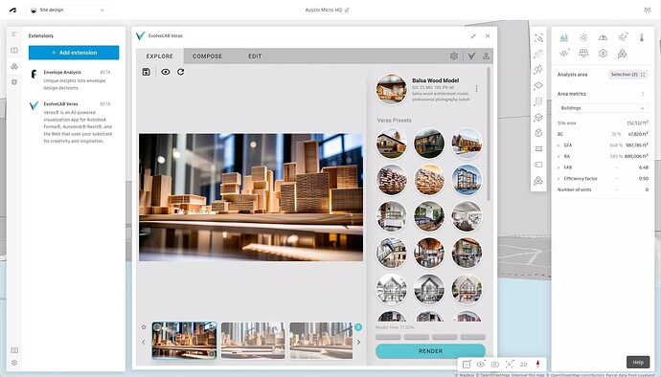The width and height of the screenshot is (661, 377).
Task: Toggle the eye visibility icon in bottom toolbar
Action: (481, 365)
